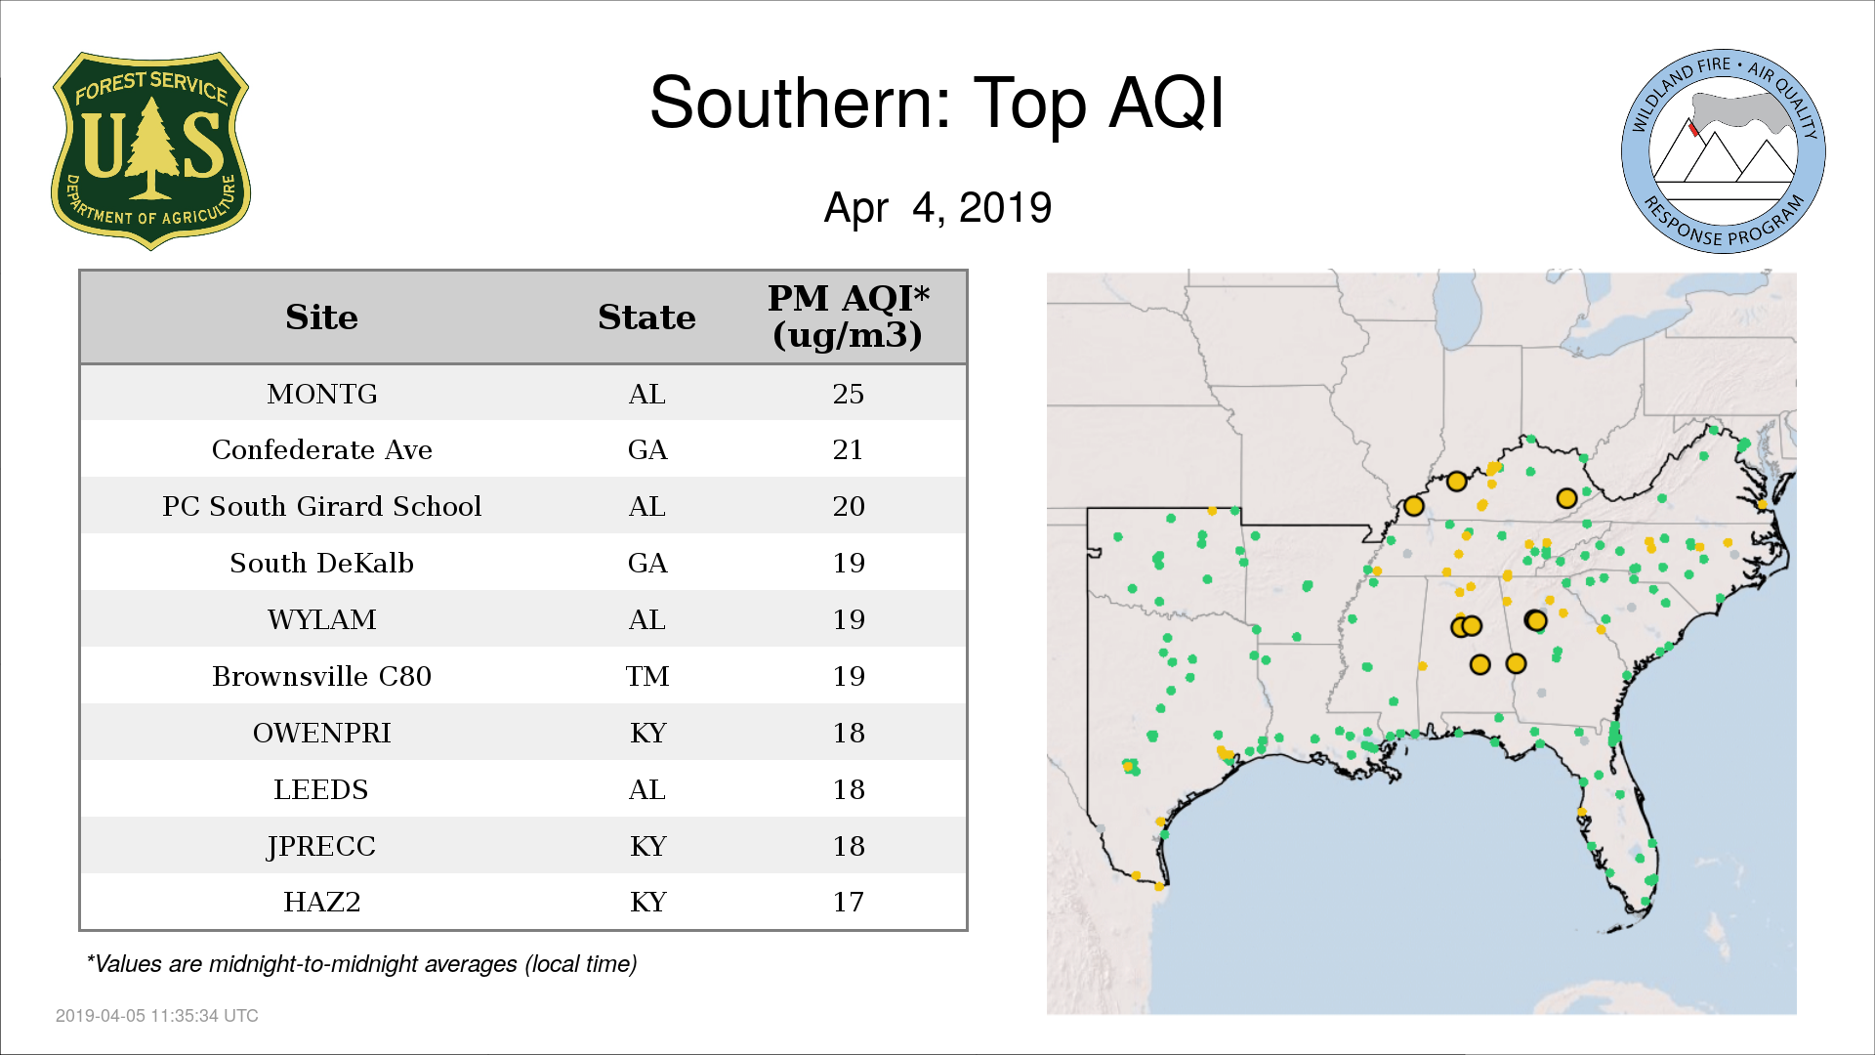This screenshot has width=1875, height=1055.
Task: Click the AQI value 17 for HAZ2
Action: pyautogui.click(x=848, y=902)
